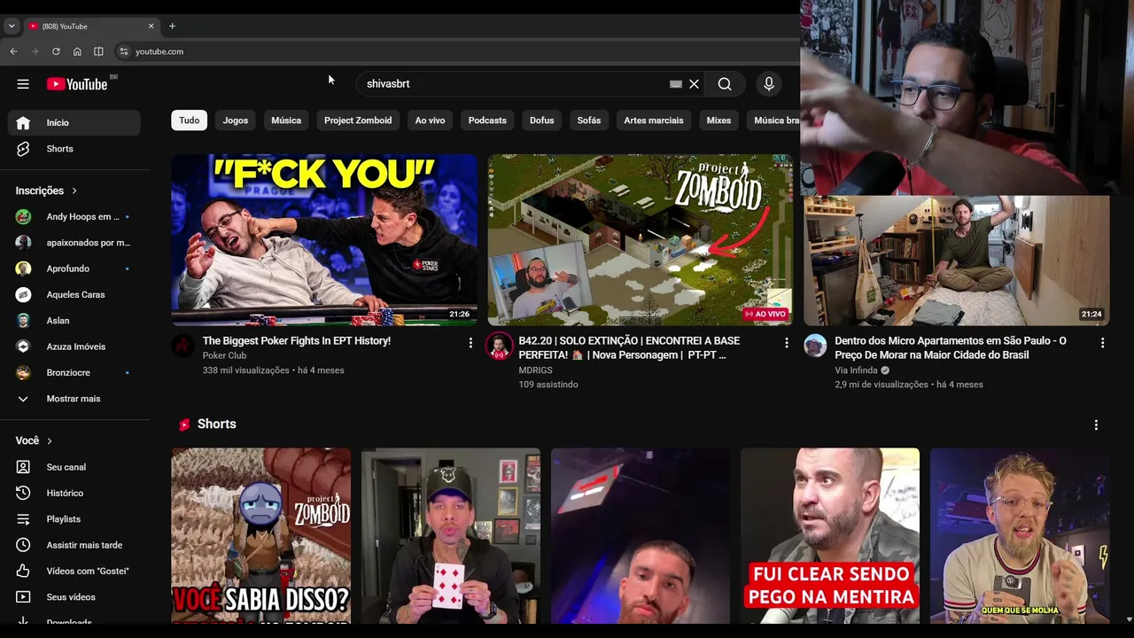Open the Aprofundo channel subscription
The height and width of the screenshot is (638, 1134).
point(74,268)
